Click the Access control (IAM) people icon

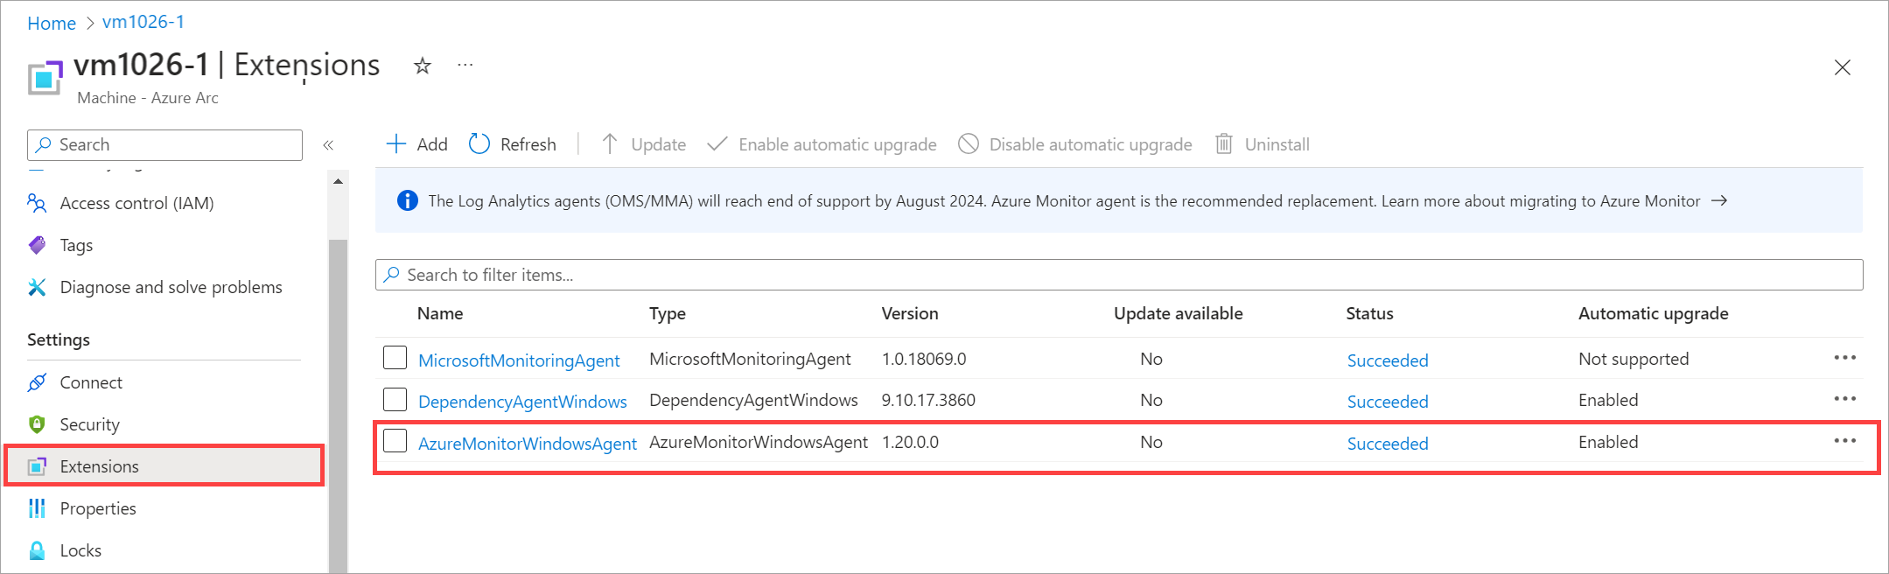(37, 203)
